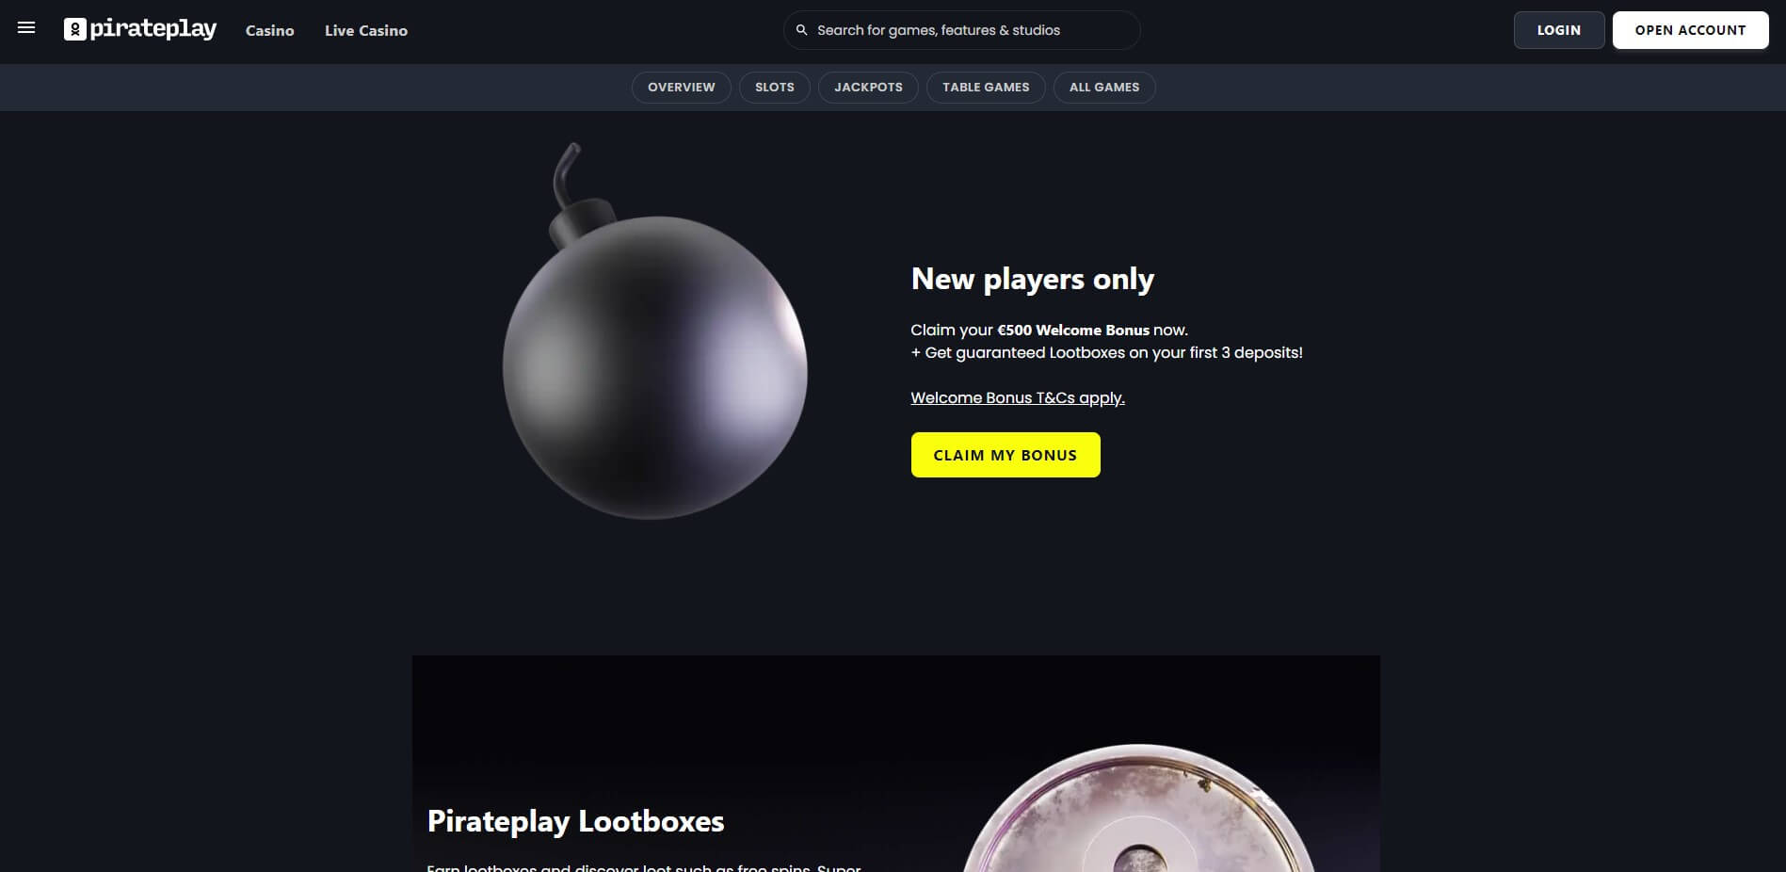Open the Casino menu item

pos(270,30)
